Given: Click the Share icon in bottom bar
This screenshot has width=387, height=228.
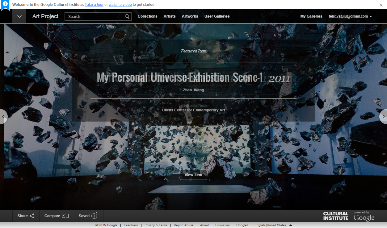Looking at the screenshot, I should pyautogui.click(x=32, y=216).
